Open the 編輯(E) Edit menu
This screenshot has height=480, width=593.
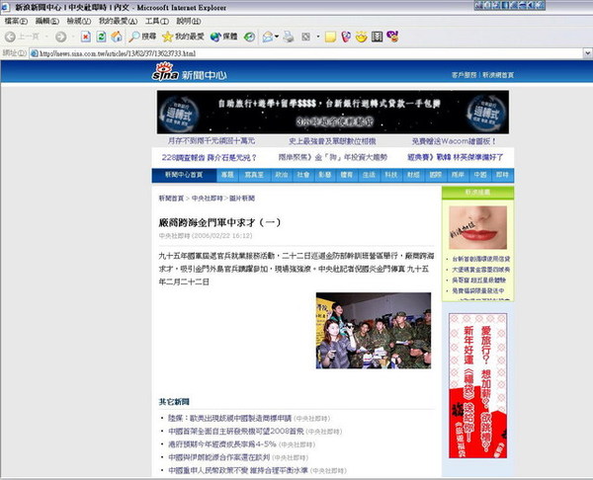coord(47,21)
